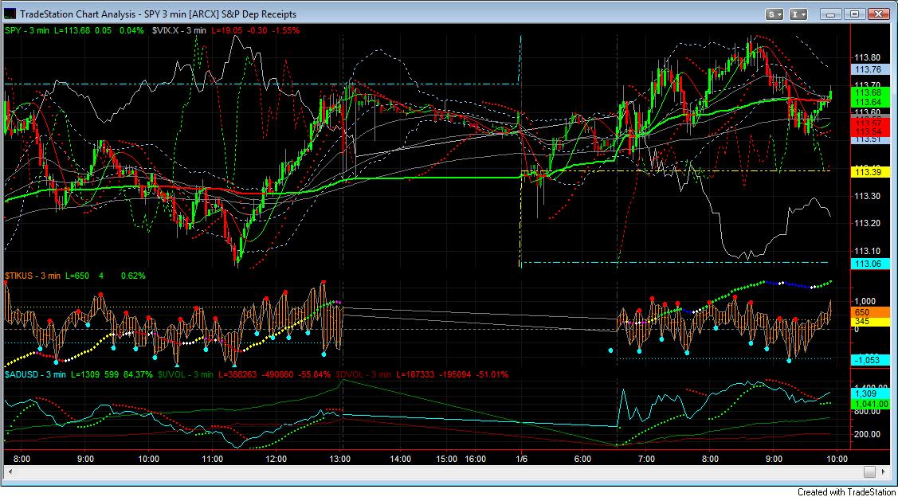Image resolution: width=898 pixels, height=497 pixels.
Task: Click the DVOL value 'L=187333'
Action: point(414,374)
